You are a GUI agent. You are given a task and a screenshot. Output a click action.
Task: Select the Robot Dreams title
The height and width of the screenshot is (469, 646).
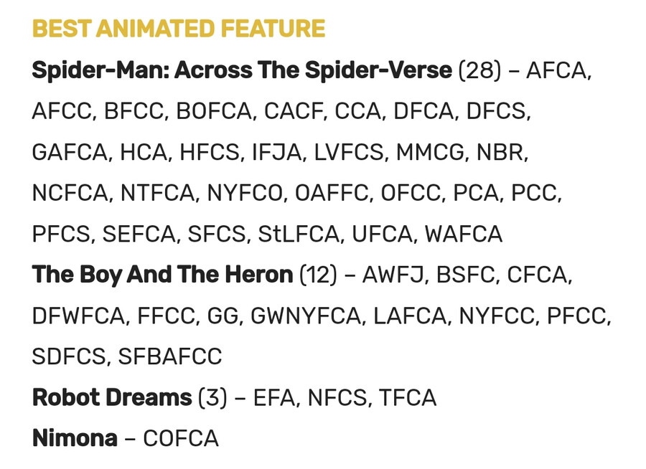[112, 397]
